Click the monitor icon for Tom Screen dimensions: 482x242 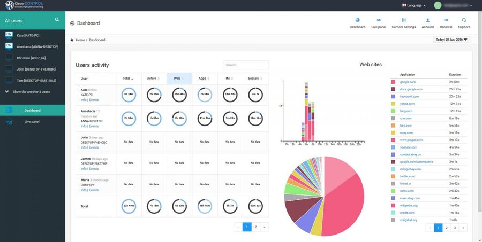pos(9,80)
